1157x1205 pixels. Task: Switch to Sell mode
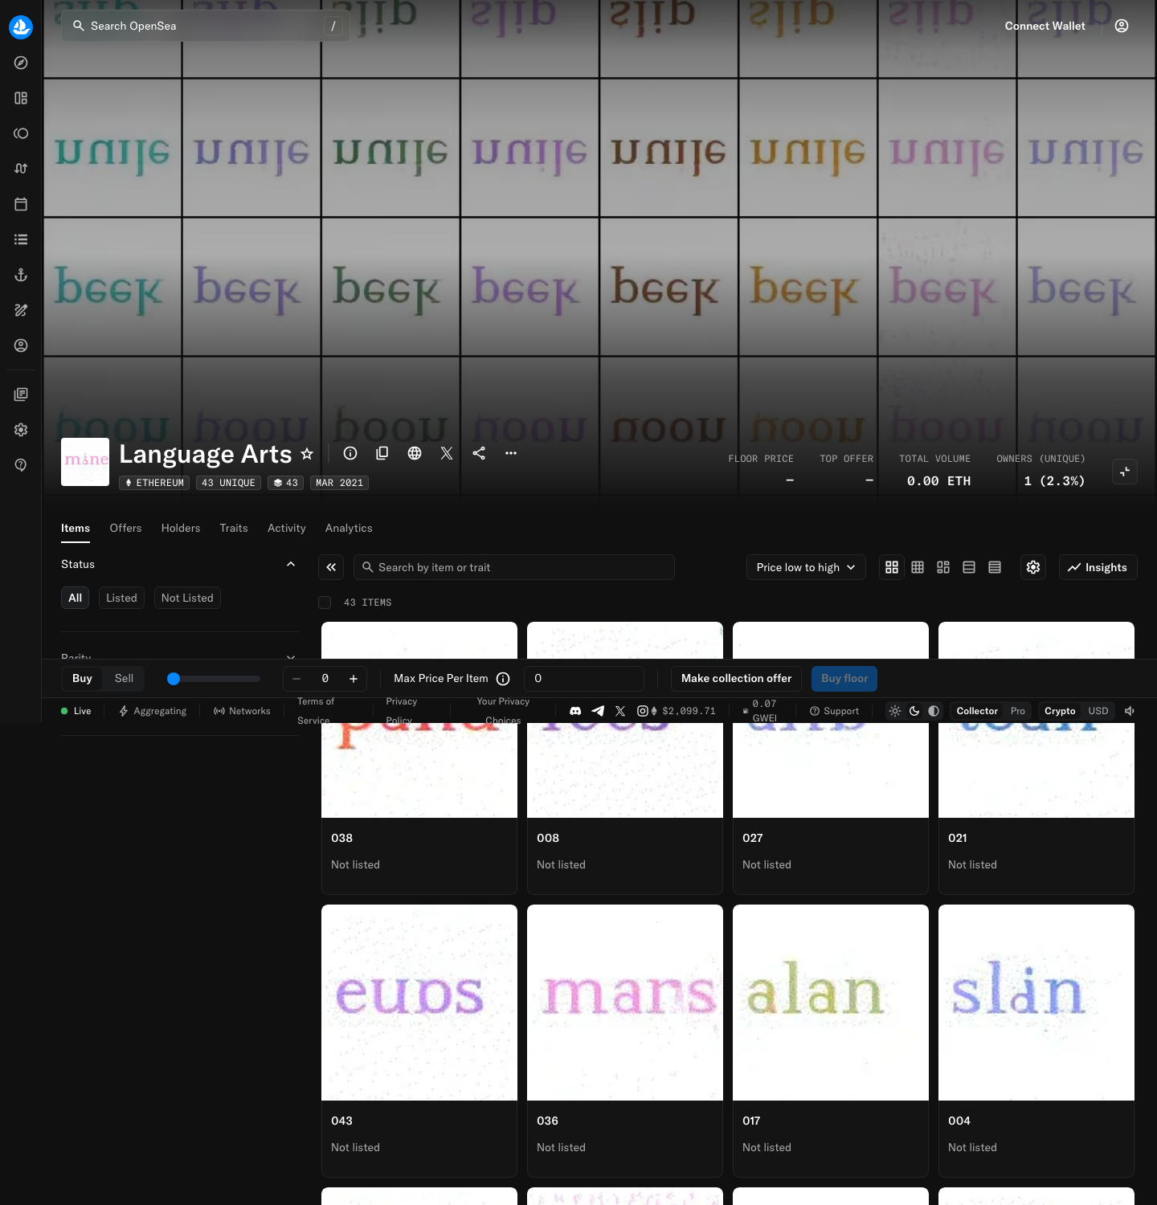(x=124, y=679)
